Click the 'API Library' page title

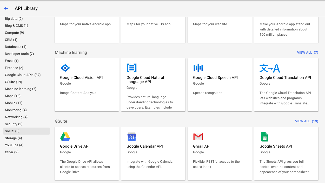point(26,8)
